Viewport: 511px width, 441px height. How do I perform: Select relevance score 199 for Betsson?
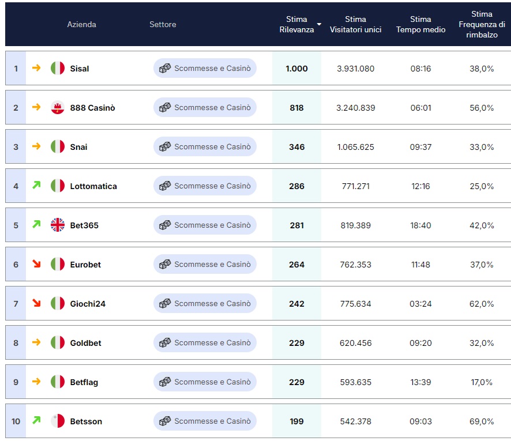point(296,421)
